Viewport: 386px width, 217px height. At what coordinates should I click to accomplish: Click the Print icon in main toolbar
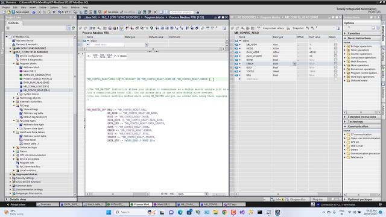(34, 12)
